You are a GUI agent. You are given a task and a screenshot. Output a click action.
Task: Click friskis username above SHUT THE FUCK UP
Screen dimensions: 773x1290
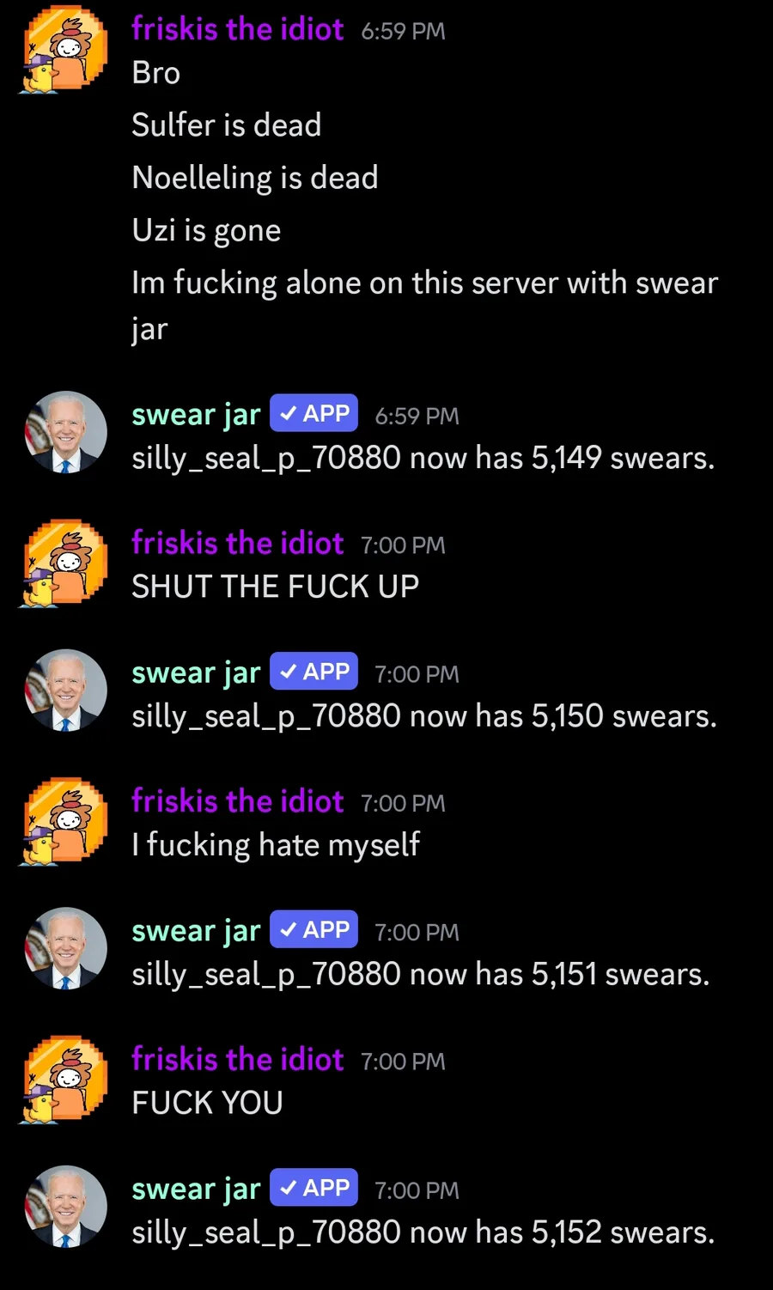238,544
